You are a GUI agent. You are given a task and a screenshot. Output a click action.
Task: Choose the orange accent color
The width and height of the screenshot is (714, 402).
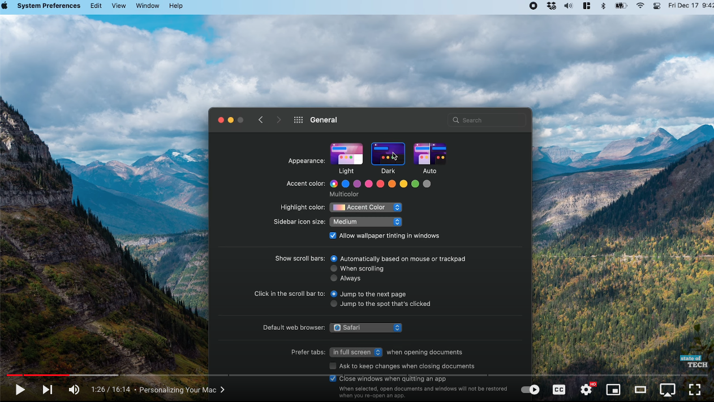tap(392, 183)
